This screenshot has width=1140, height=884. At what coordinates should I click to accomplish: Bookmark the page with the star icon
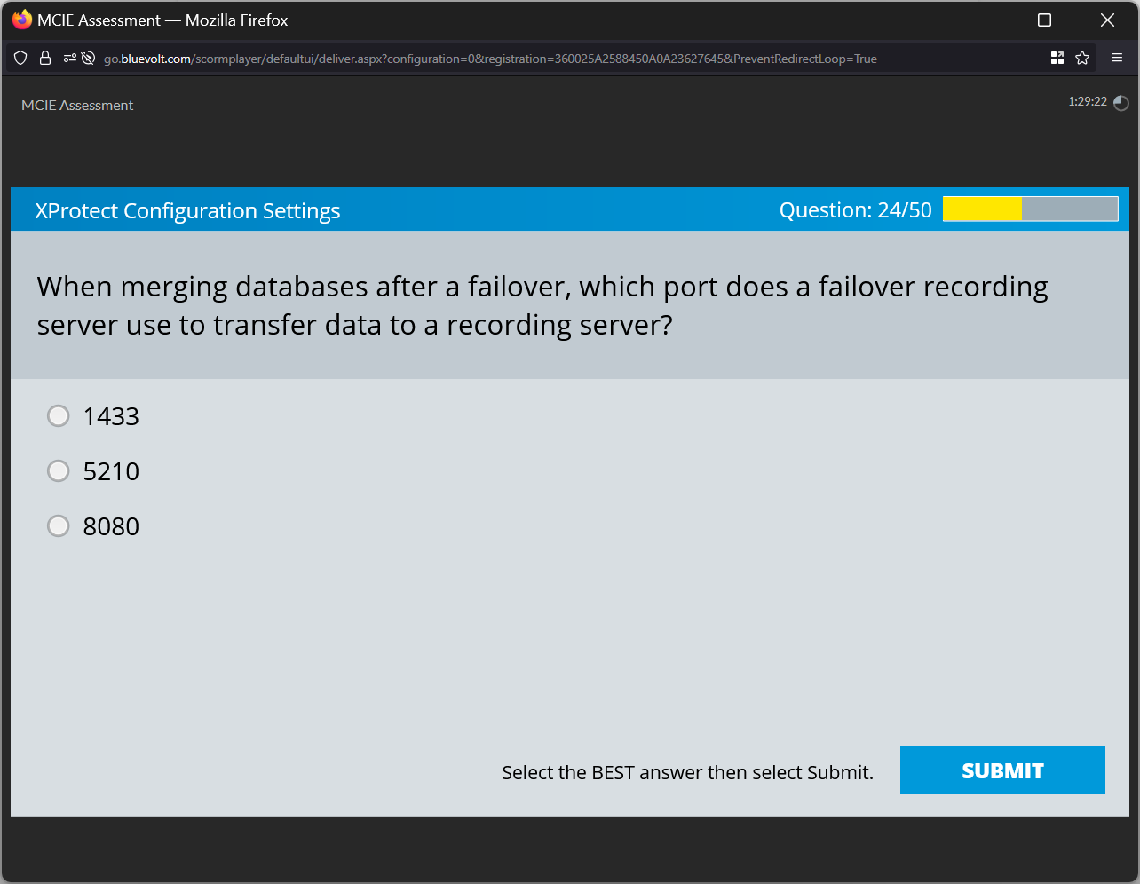pyautogui.click(x=1082, y=58)
